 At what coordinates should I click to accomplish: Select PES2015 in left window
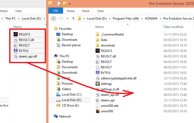pos(29,34)
